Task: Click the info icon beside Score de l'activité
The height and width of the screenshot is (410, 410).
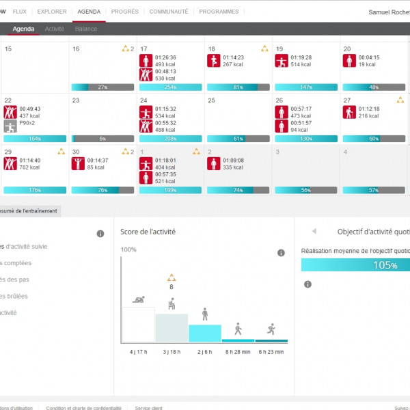Action: tap(280, 253)
